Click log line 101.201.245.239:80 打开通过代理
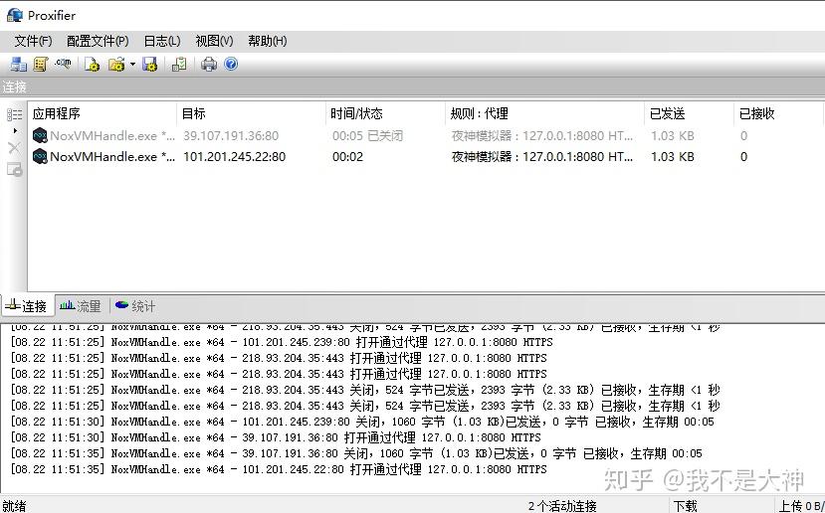This screenshot has height=513, width=825. point(282,342)
